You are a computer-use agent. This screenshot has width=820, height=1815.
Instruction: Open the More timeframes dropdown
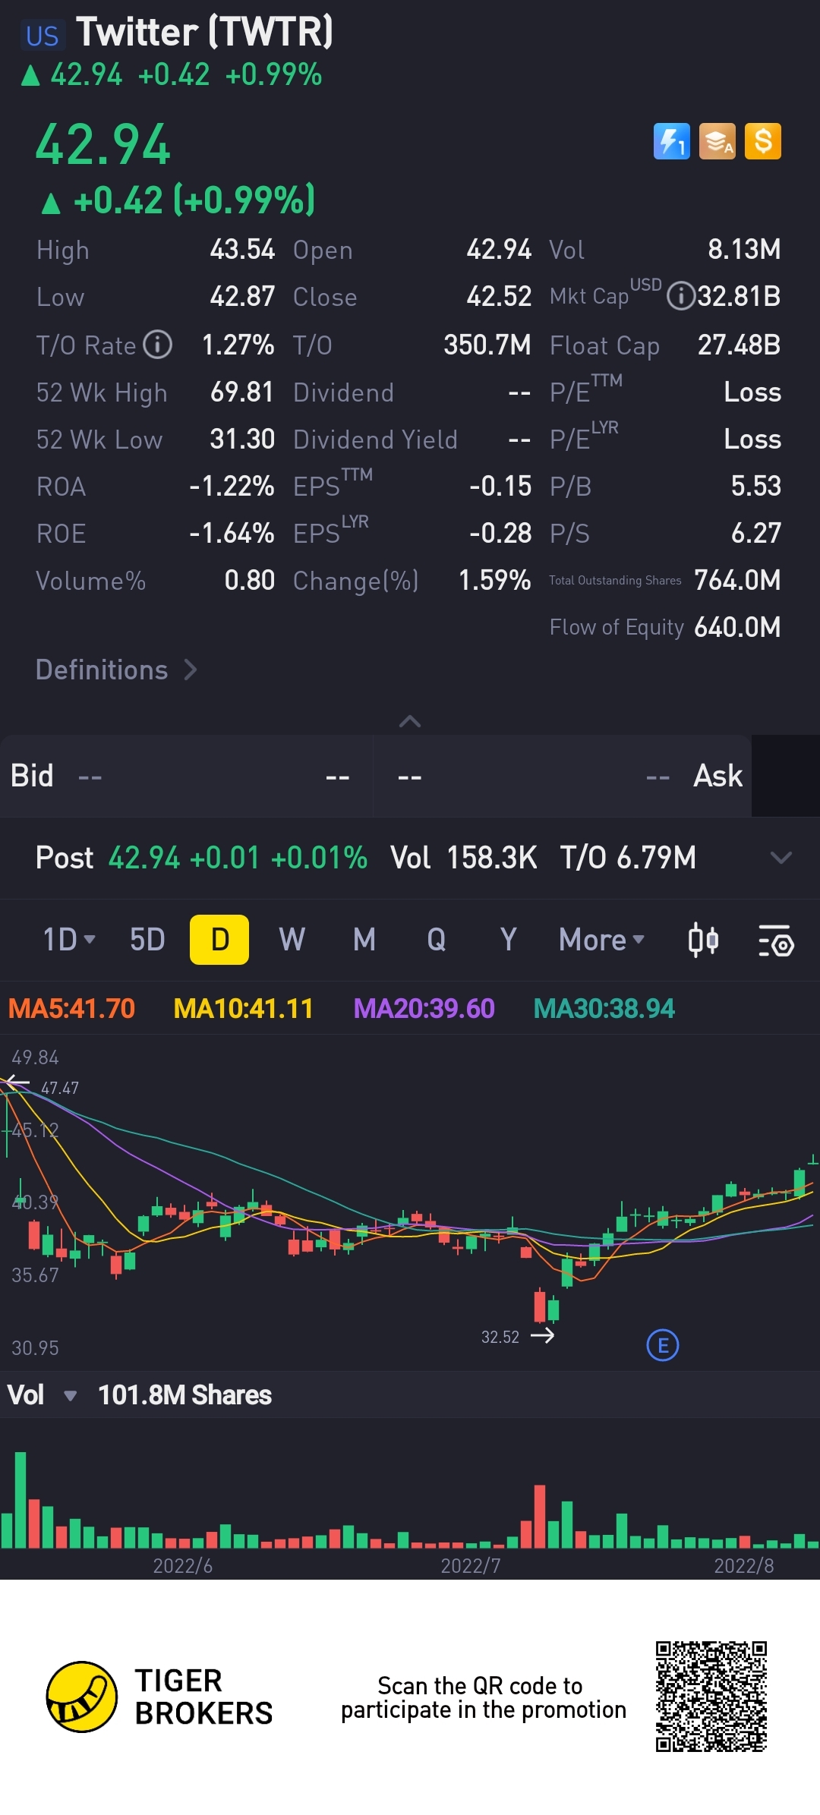coord(601,940)
